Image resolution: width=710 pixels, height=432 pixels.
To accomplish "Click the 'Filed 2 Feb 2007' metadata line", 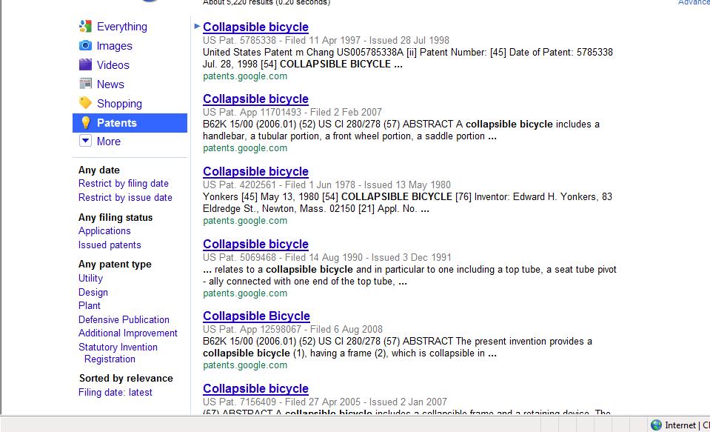I will (x=292, y=112).
